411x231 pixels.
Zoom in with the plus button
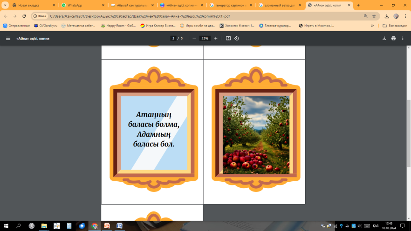click(x=216, y=39)
